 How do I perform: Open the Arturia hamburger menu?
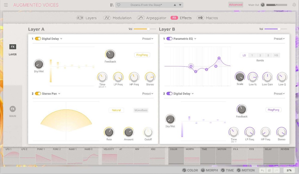[6, 4]
